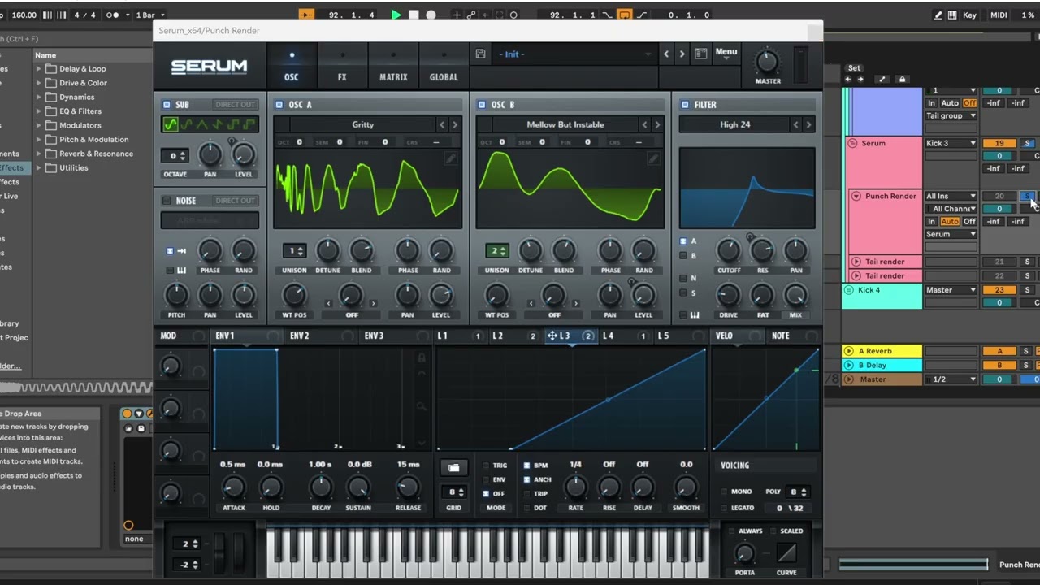The height and width of the screenshot is (585, 1040).
Task: Open Kick 3 output routing dropdown
Action: tap(951, 143)
